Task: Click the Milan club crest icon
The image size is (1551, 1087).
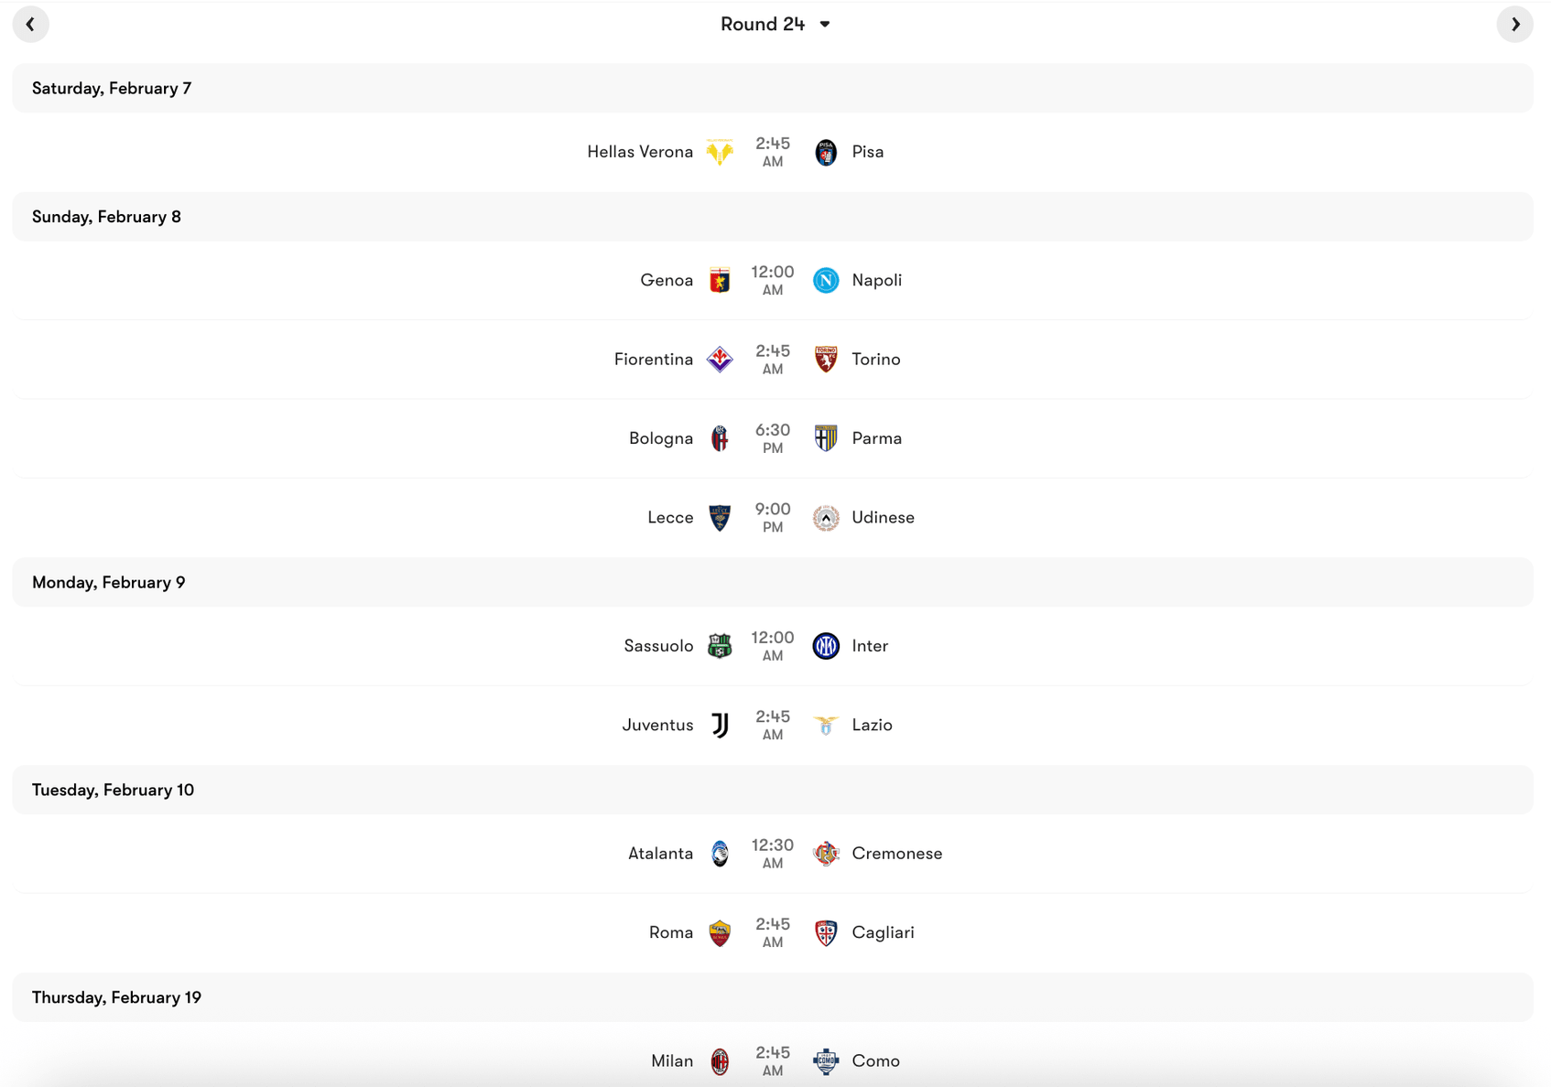Action: point(720,1060)
